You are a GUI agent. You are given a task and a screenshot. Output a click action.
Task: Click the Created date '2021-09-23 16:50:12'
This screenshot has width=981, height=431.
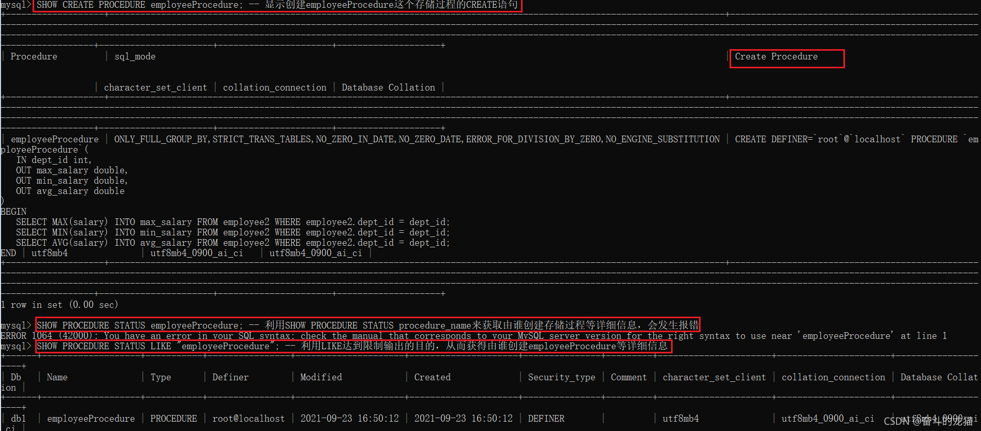click(463, 419)
